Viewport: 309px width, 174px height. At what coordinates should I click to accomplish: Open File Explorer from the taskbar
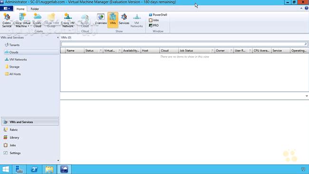pos(49,169)
